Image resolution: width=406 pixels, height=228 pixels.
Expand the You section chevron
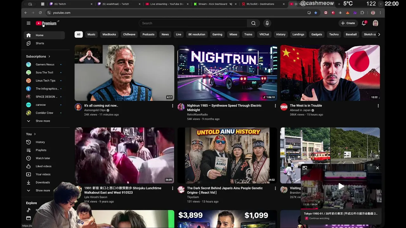35,134
